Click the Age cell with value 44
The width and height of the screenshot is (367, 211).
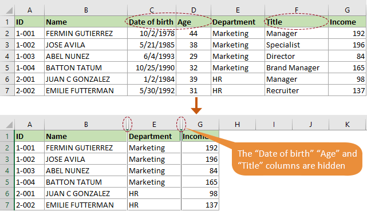(x=194, y=33)
